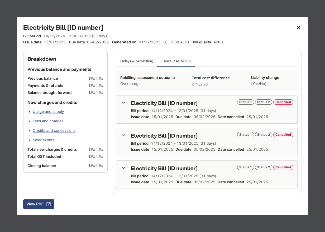This screenshot has height=232, width=325.
Task: Click Status 2 badge on third bill
Action: [x=264, y=167]
